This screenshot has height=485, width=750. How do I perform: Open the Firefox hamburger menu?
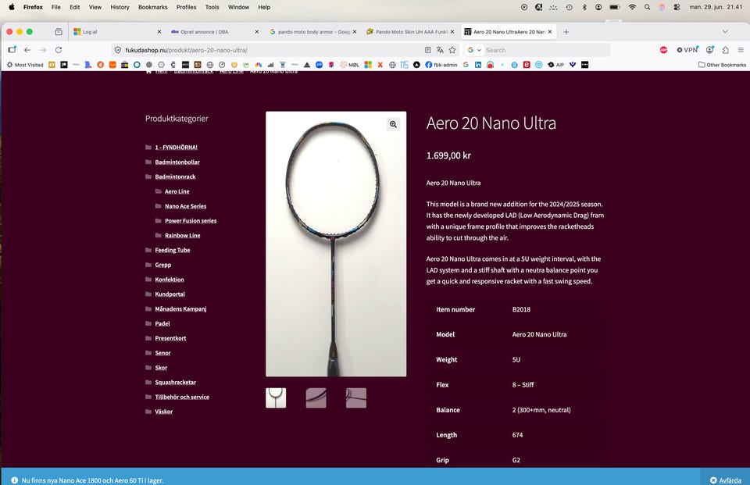[x=741, y=50]
